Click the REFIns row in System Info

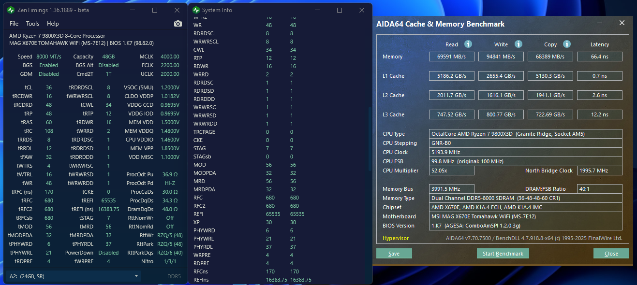point(278,280)
